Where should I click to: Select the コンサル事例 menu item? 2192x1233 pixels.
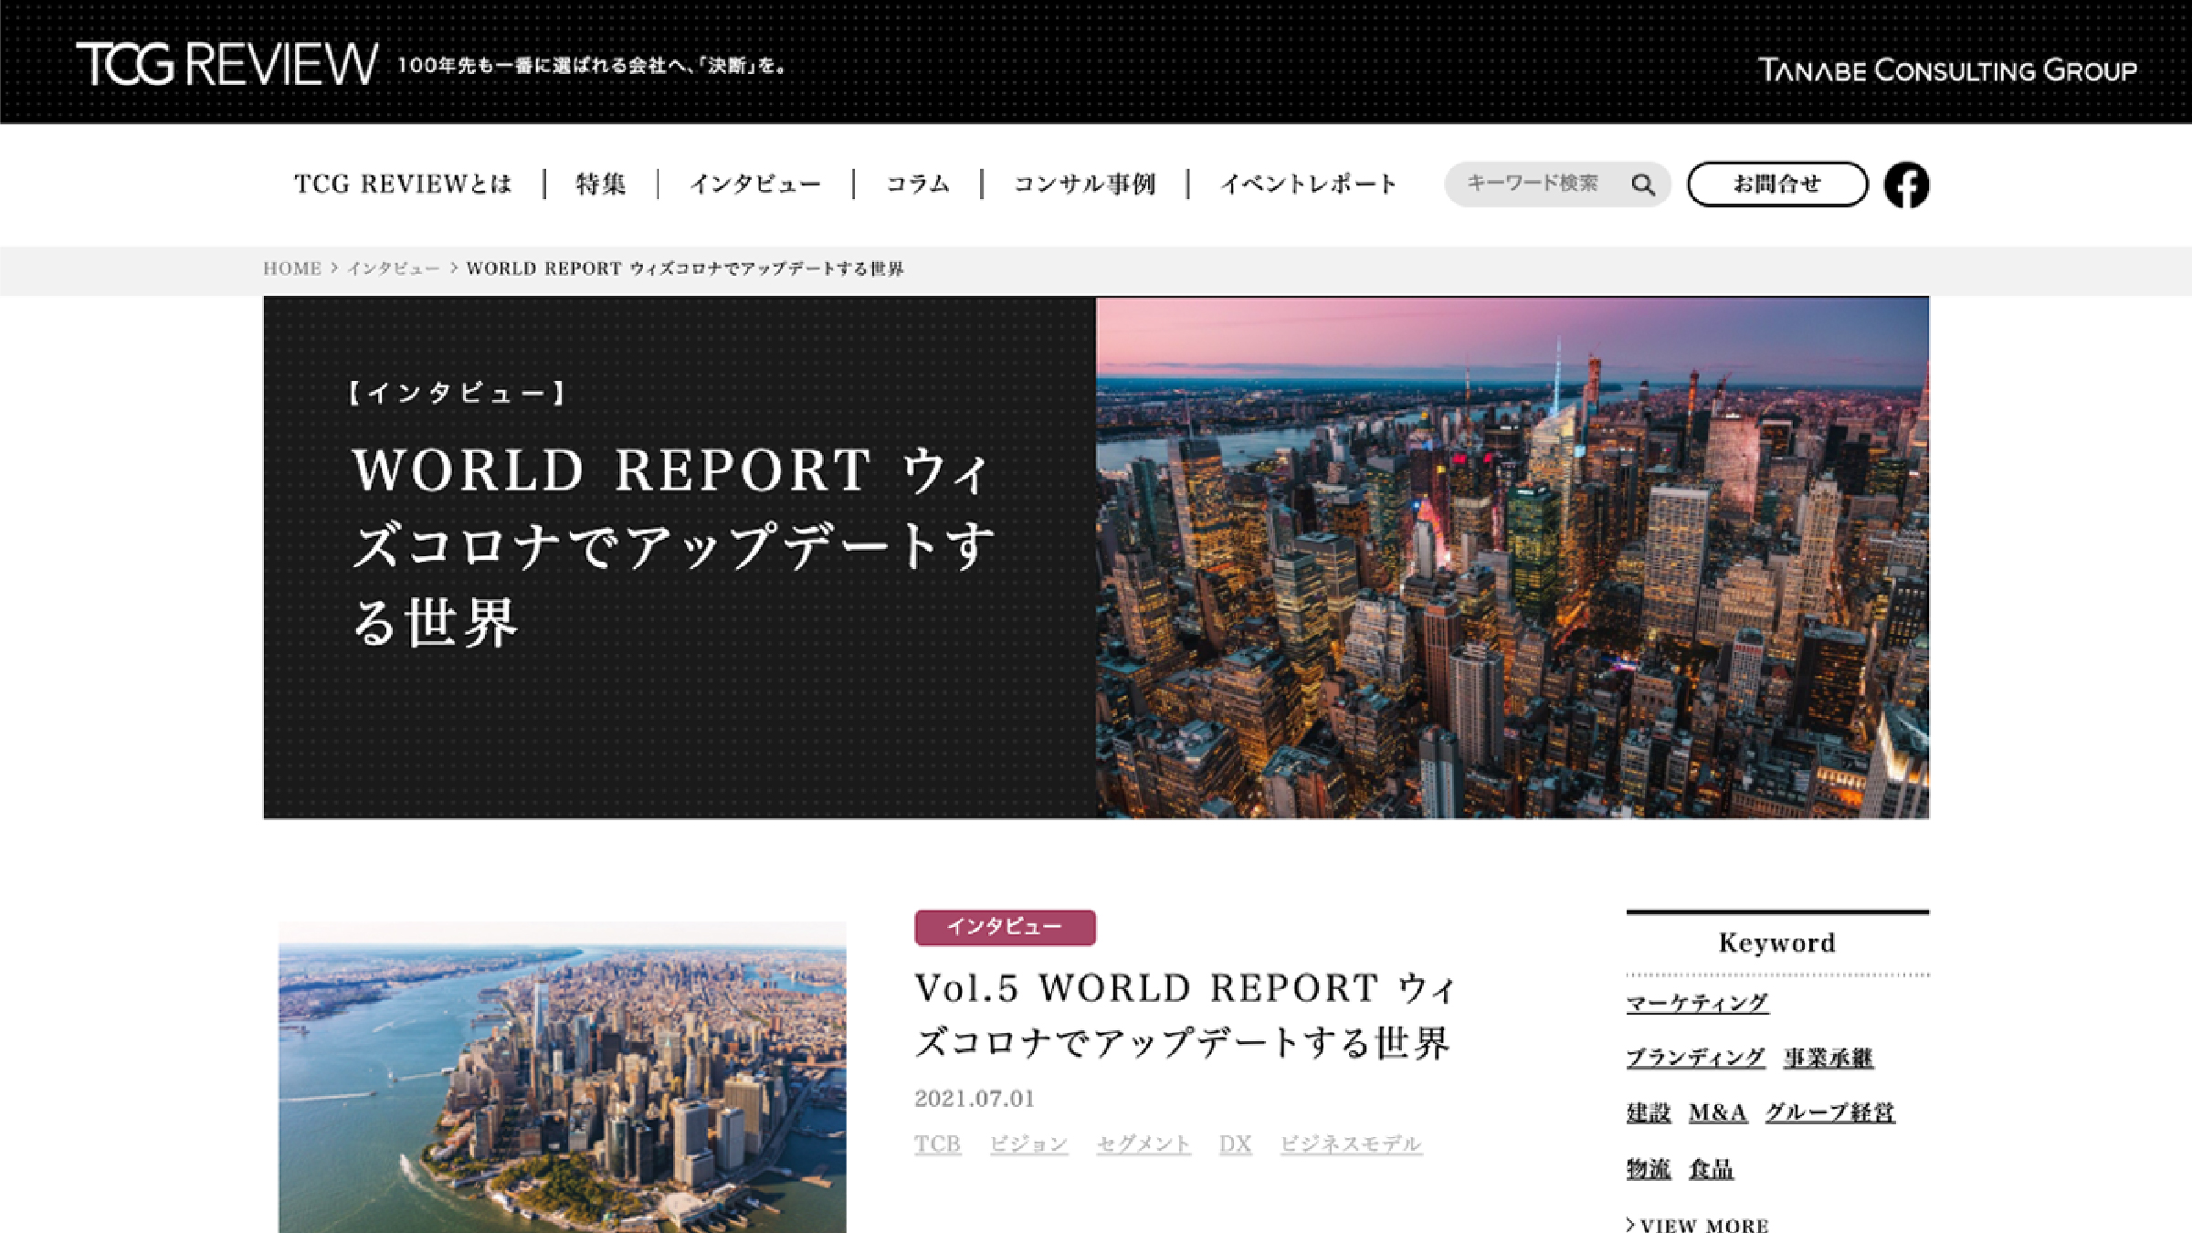point(1085,184)
